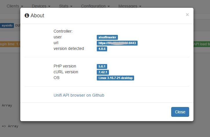Open the Unifi API browser on Github link
210x137 pixels.
79,95
